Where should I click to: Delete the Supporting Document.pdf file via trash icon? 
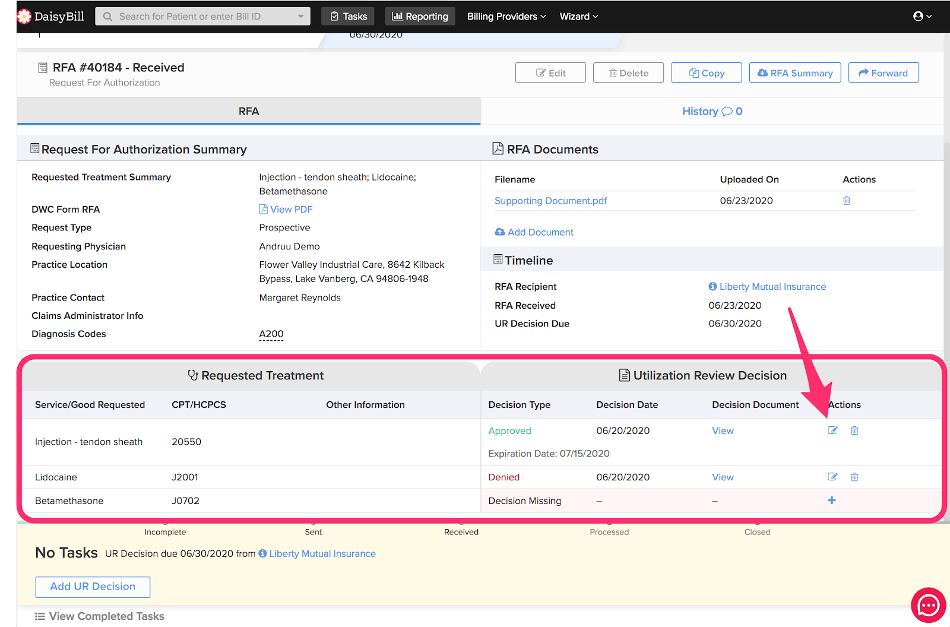click(847, 201)
